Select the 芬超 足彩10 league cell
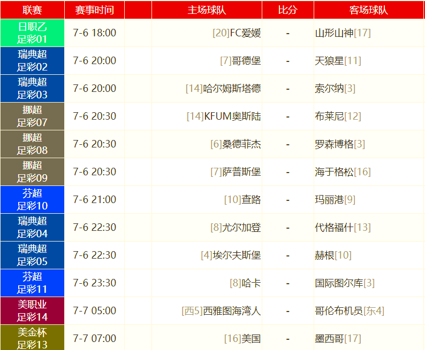Image resolution: width=425 pixels, height=350 pixels. point(32,200)
